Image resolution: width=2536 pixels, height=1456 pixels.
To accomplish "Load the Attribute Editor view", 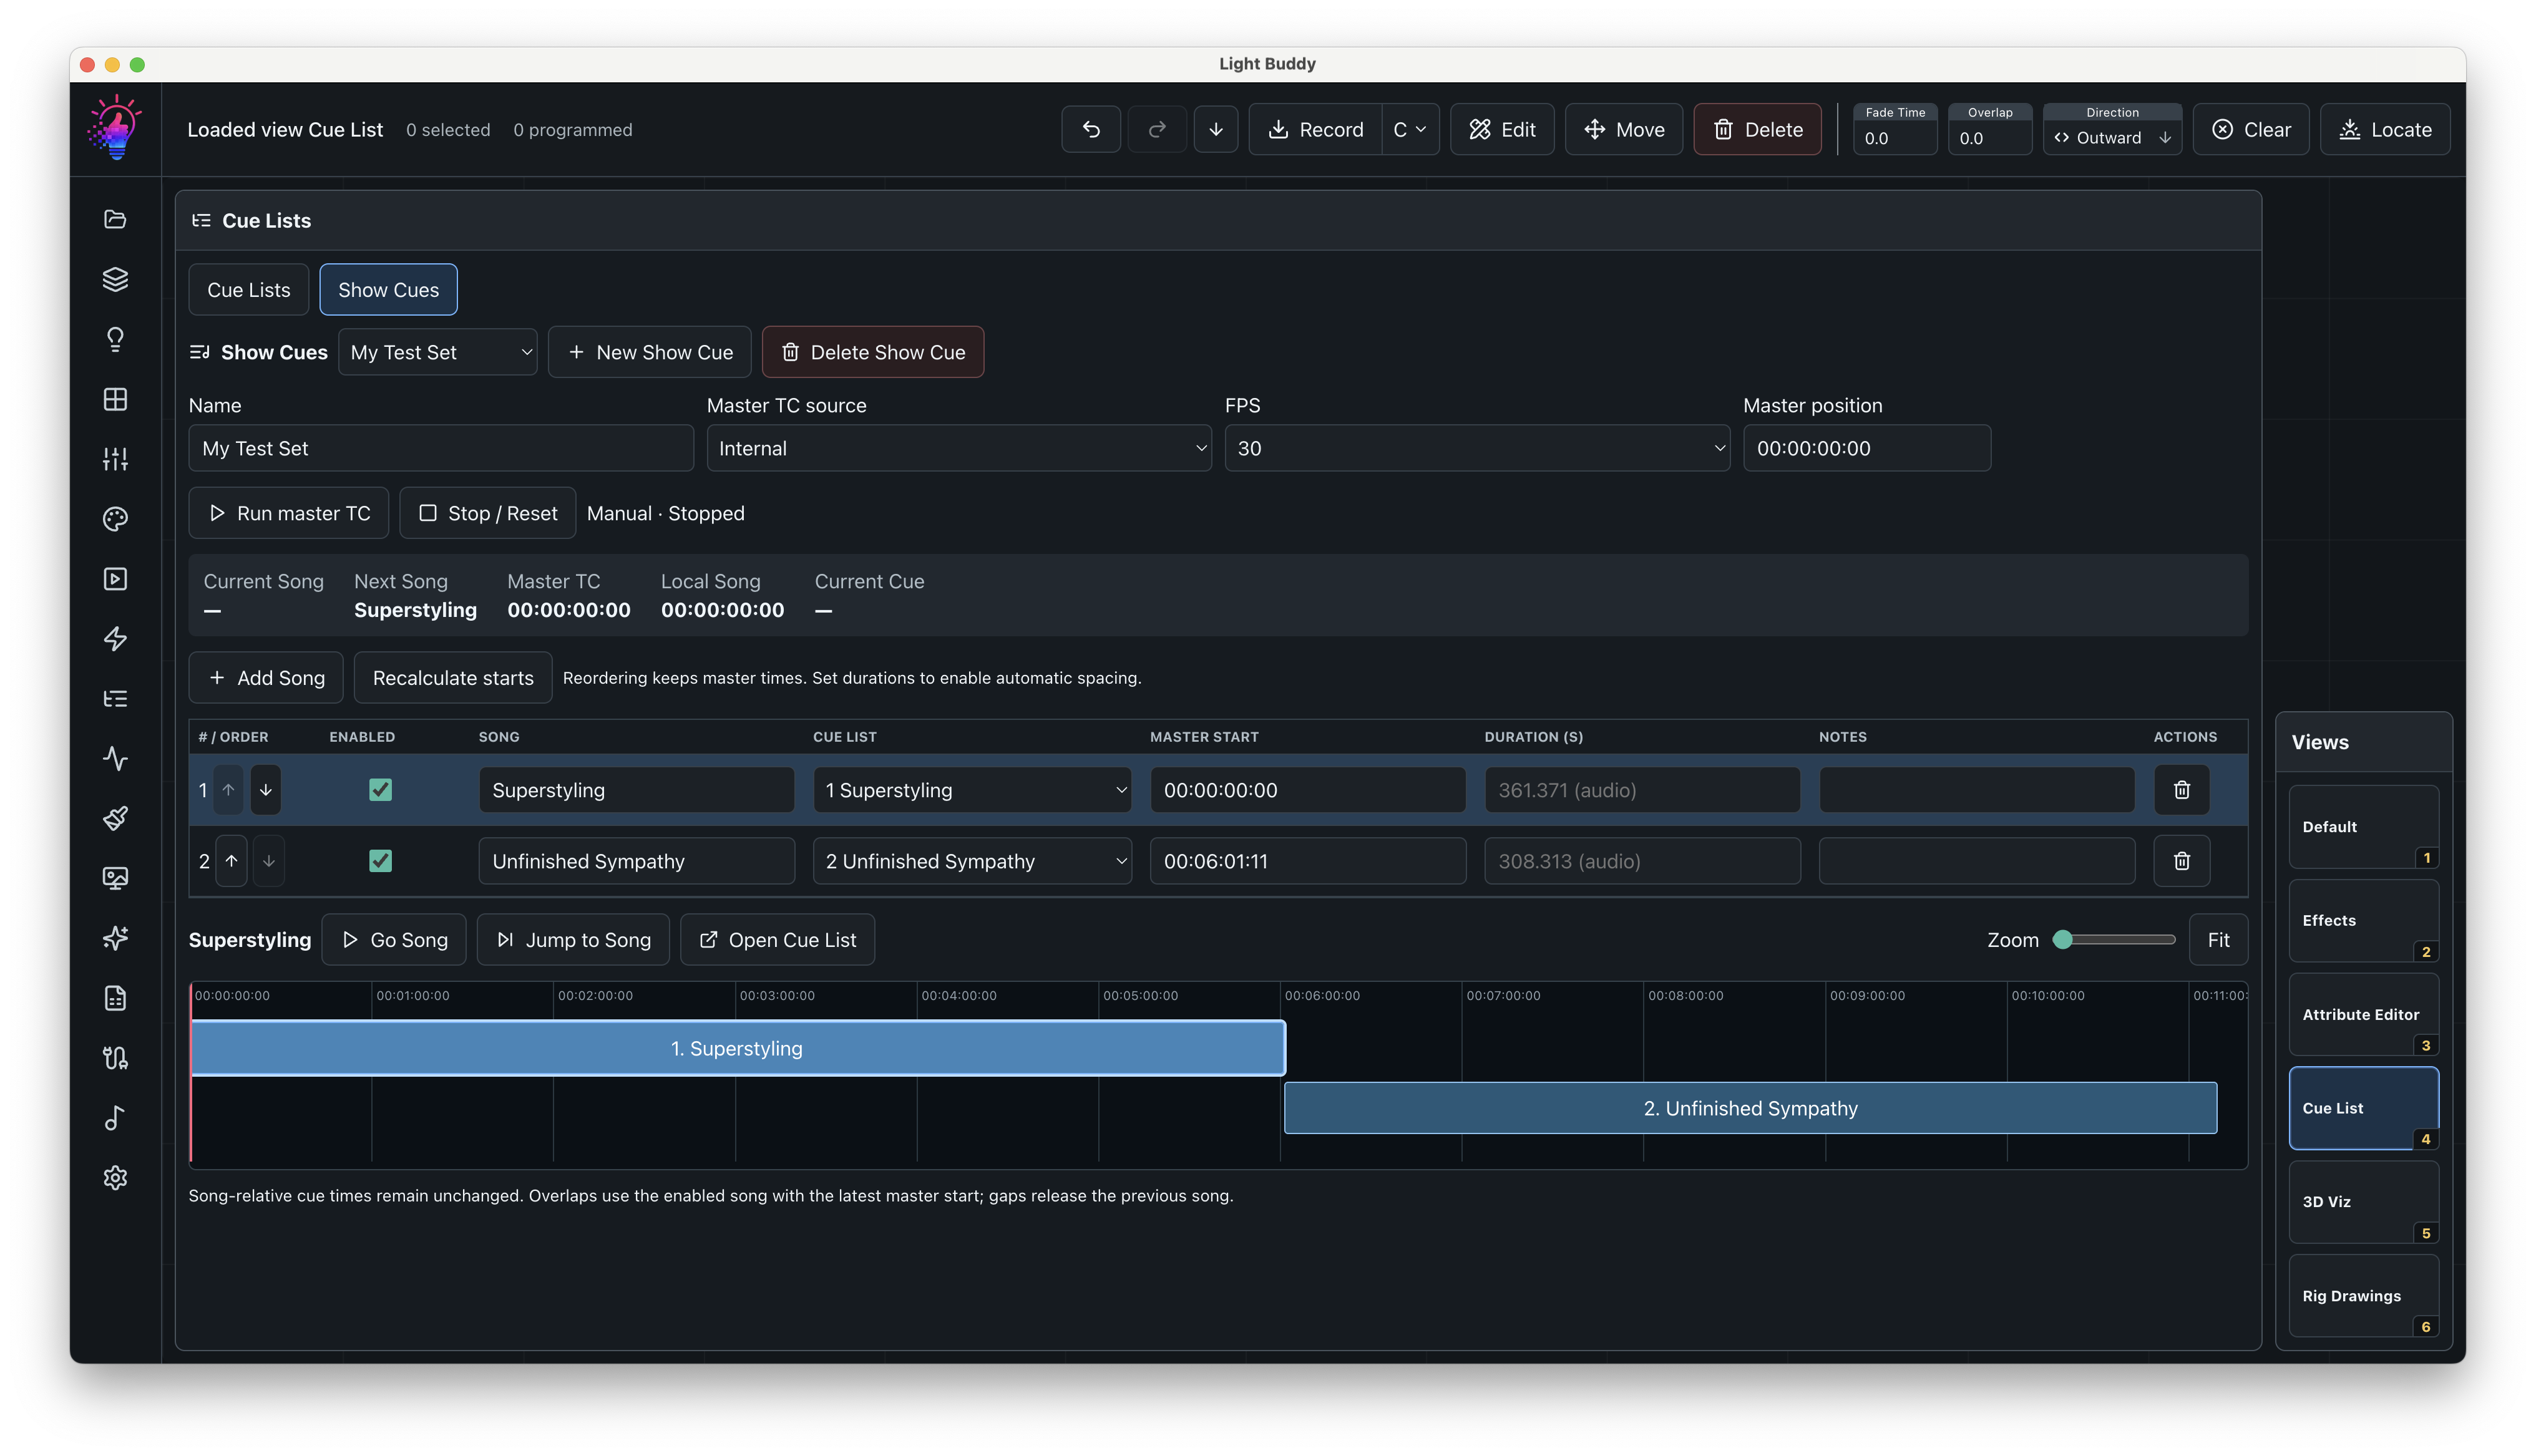I will tap(2364, 1014).
